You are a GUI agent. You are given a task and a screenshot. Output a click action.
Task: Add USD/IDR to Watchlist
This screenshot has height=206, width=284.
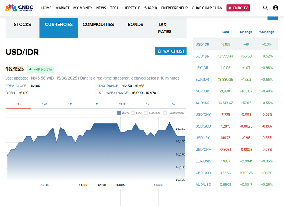click(x=171, y=51)
